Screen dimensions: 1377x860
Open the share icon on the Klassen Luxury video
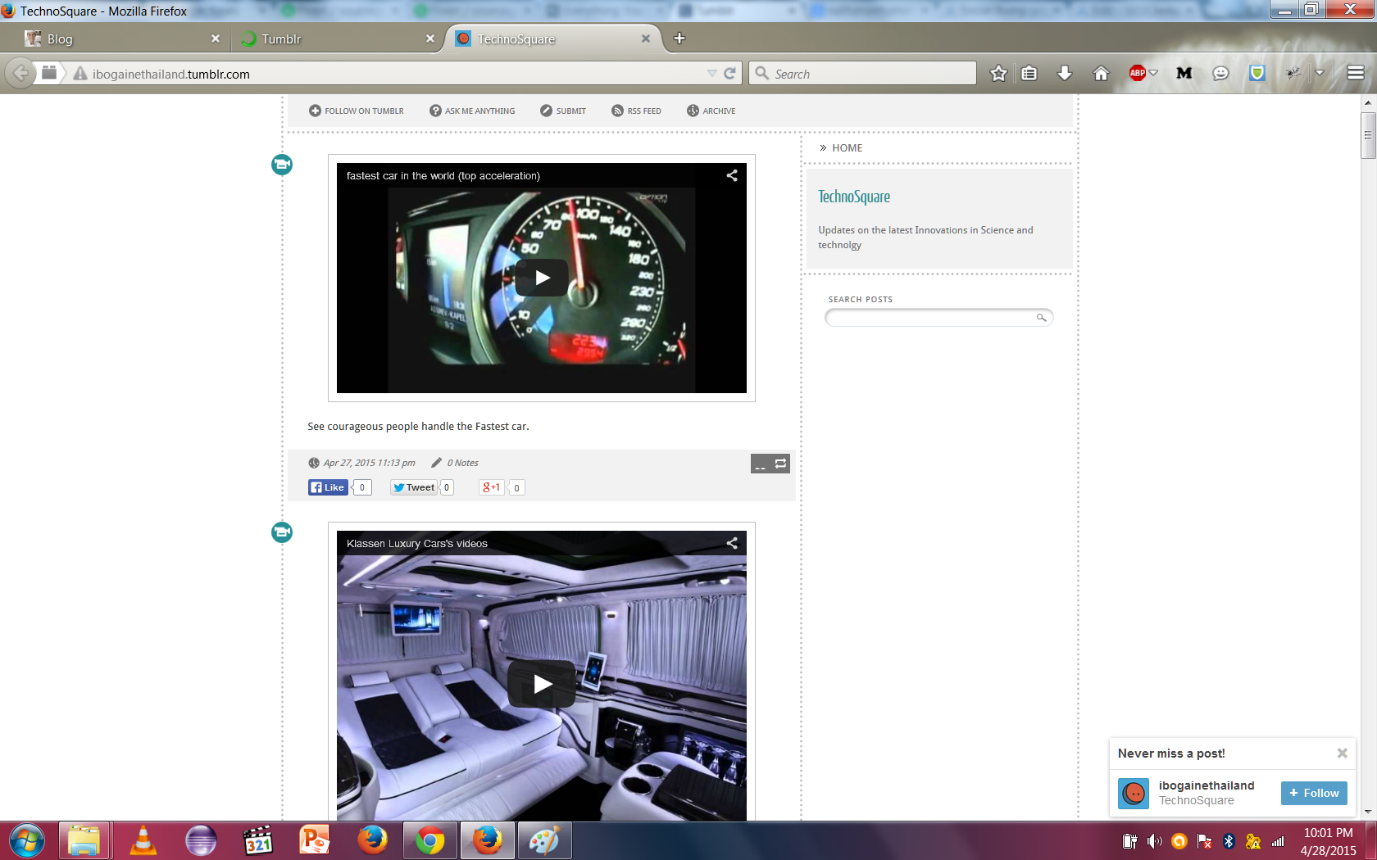(731, 542)
